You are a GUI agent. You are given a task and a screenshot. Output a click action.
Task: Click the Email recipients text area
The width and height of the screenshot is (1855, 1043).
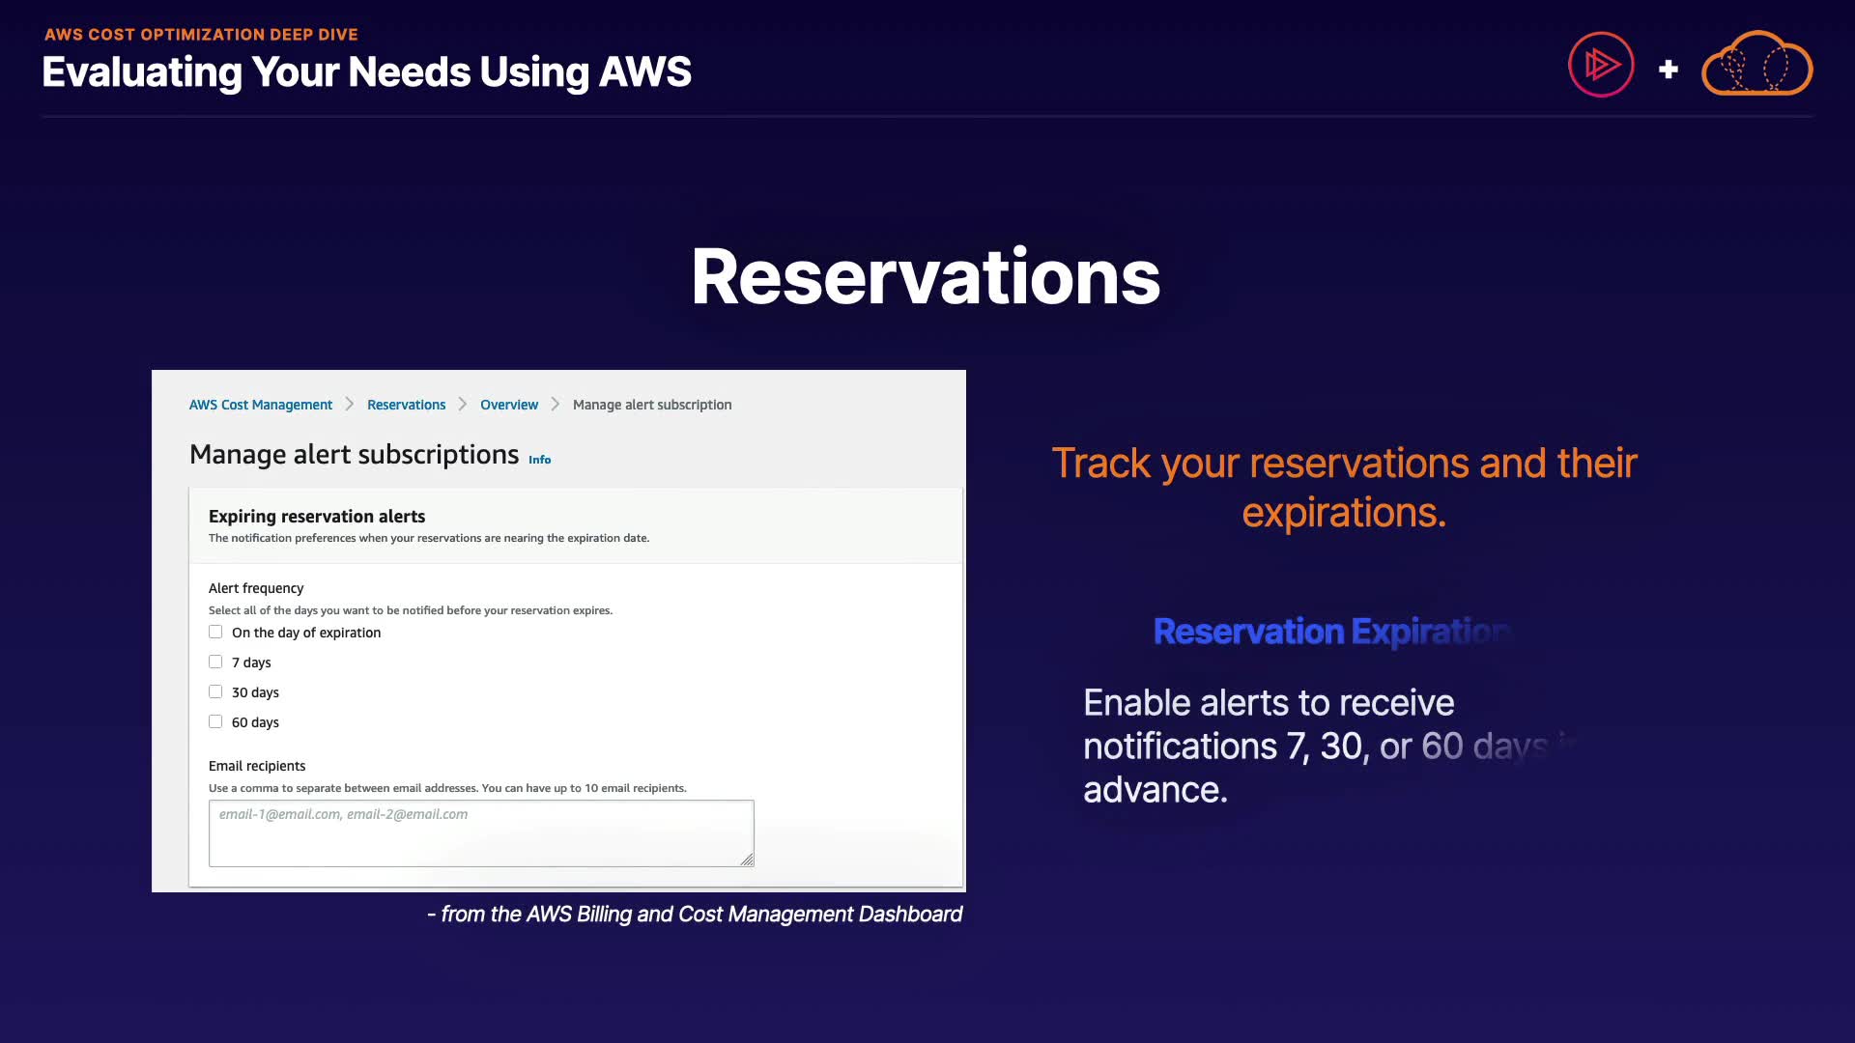(x=480, y=832)
